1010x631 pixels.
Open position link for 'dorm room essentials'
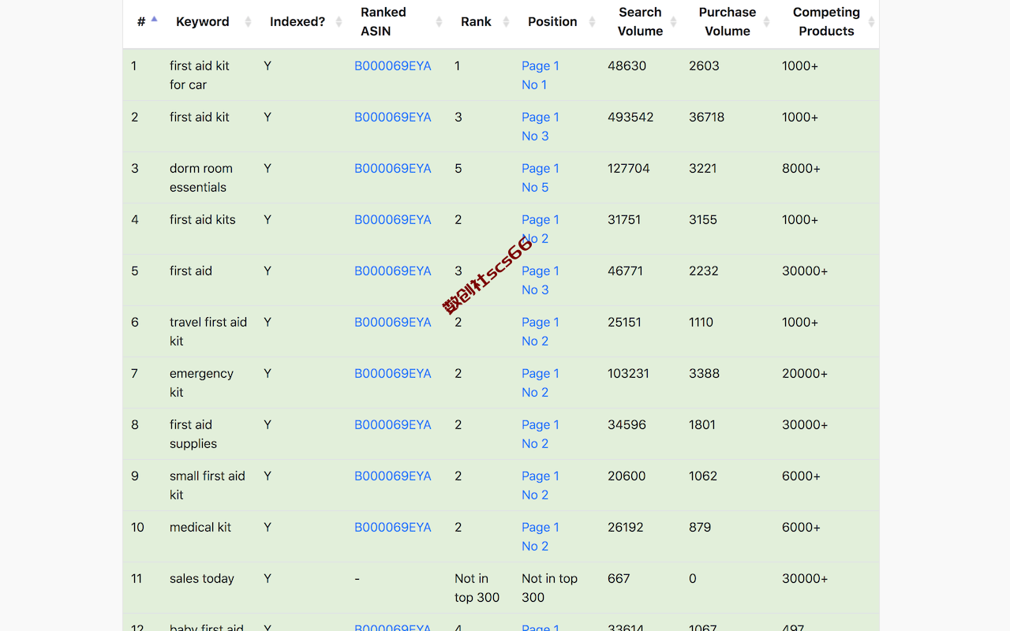click(541, 178)
